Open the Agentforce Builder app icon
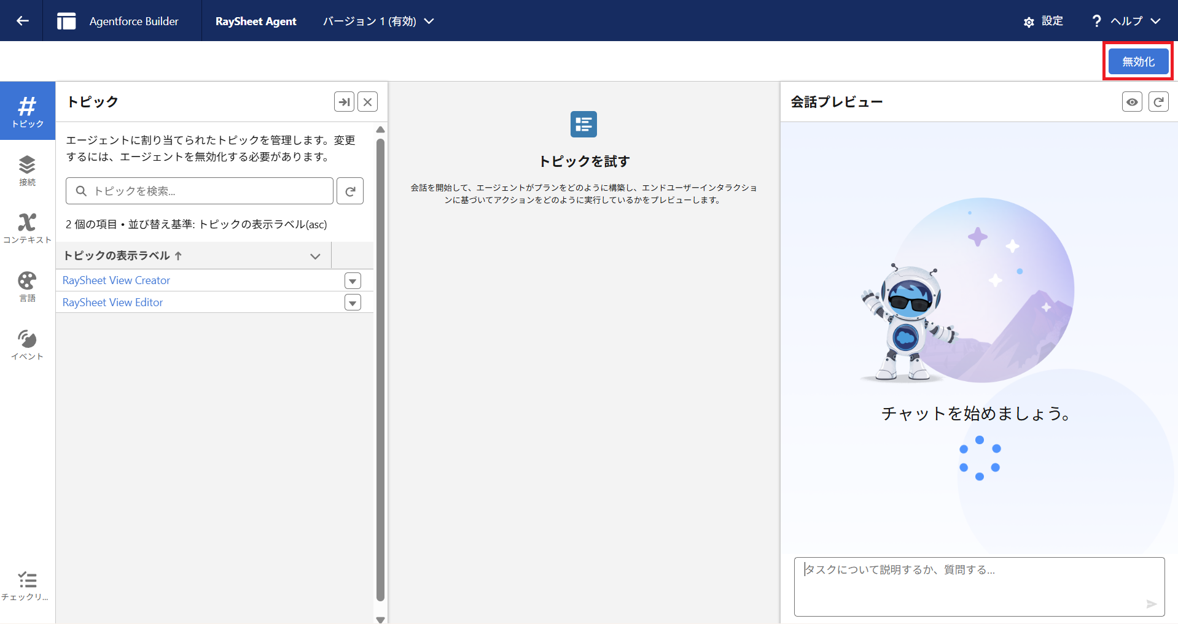 click(66, 21)
